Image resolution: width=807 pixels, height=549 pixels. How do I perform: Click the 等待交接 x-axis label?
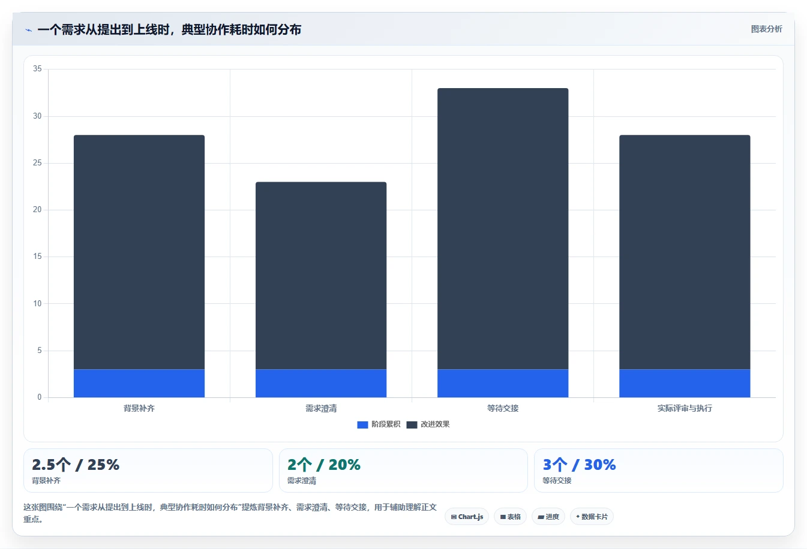tap(503, 408)
